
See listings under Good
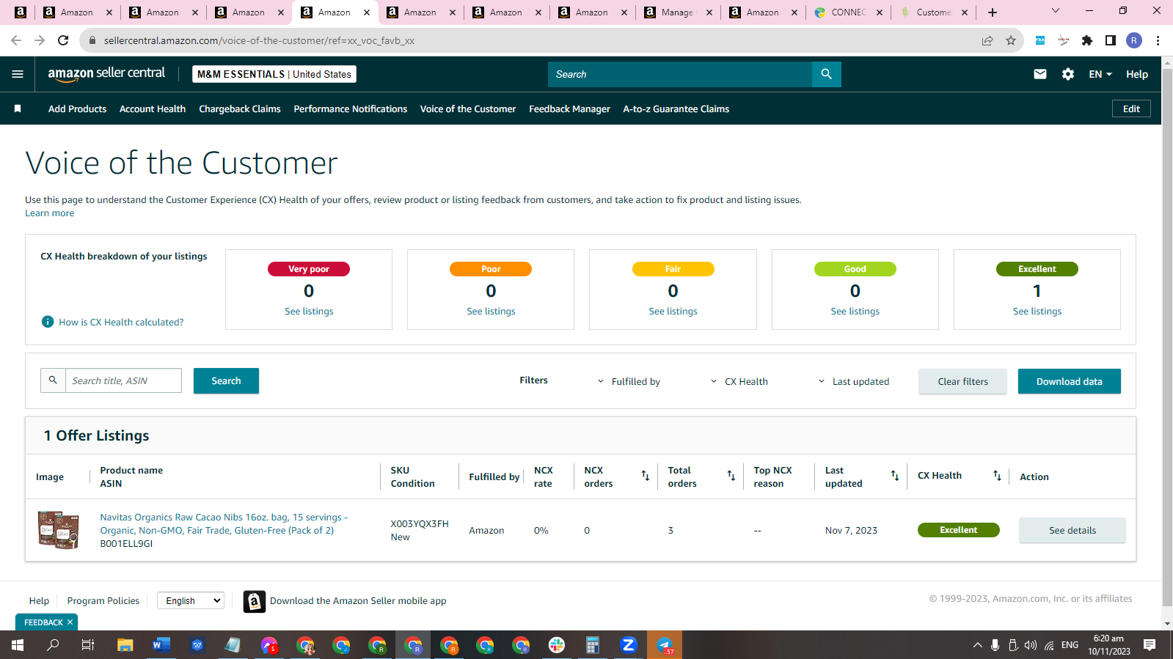(855, 312)
